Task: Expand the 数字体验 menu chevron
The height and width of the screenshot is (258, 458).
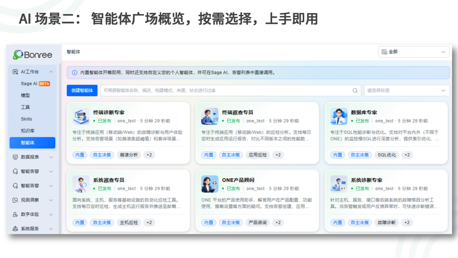Action: click(x=51, y=214)
